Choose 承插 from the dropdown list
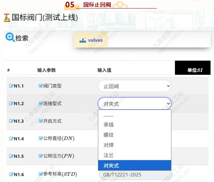 [x=108, y=125]
